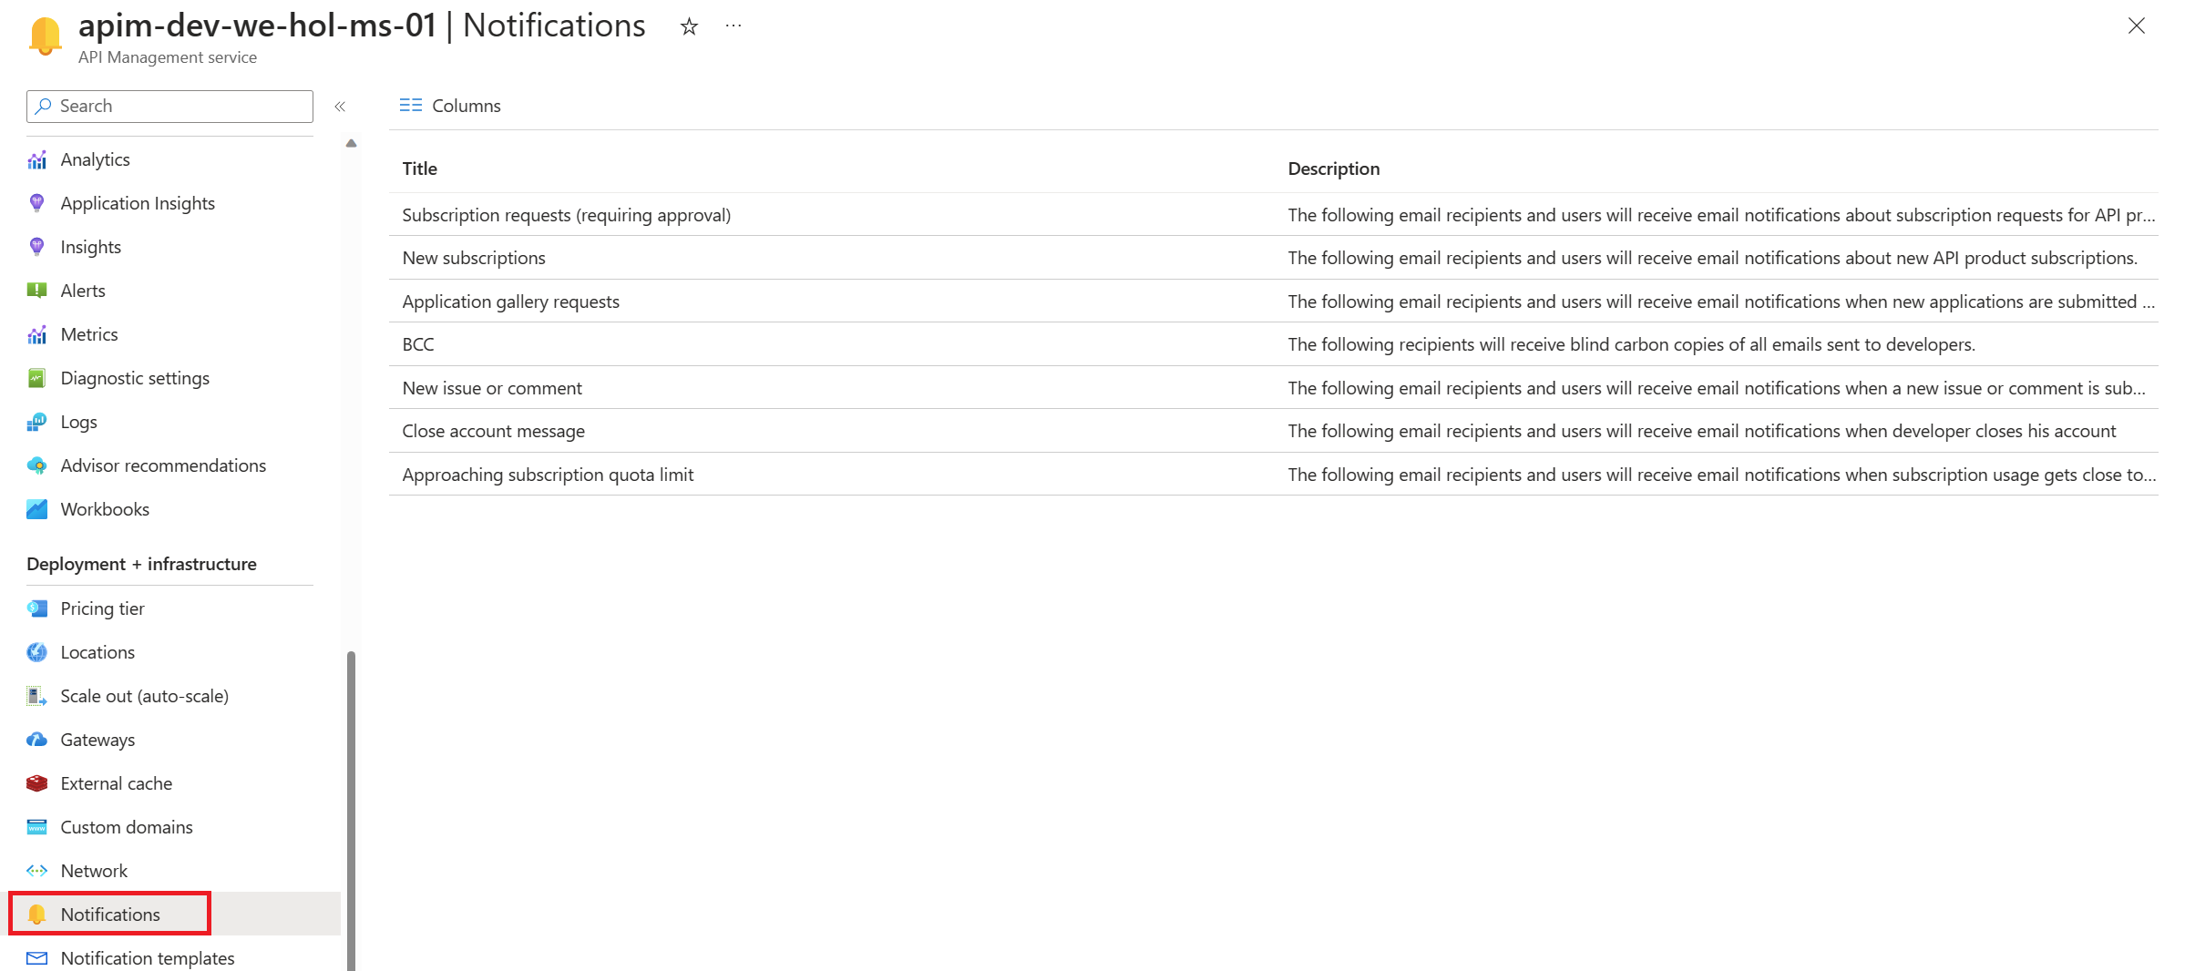Click the Network arrows icon

tap(36, 871)
